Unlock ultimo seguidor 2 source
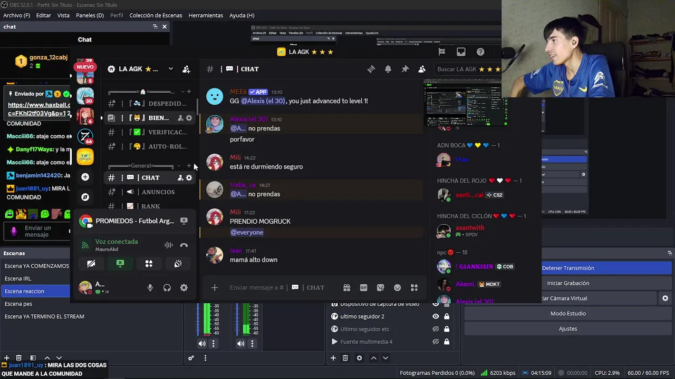The height and width of the screenshot is (379, 675). pyautogui.click(x=447, y=316)
